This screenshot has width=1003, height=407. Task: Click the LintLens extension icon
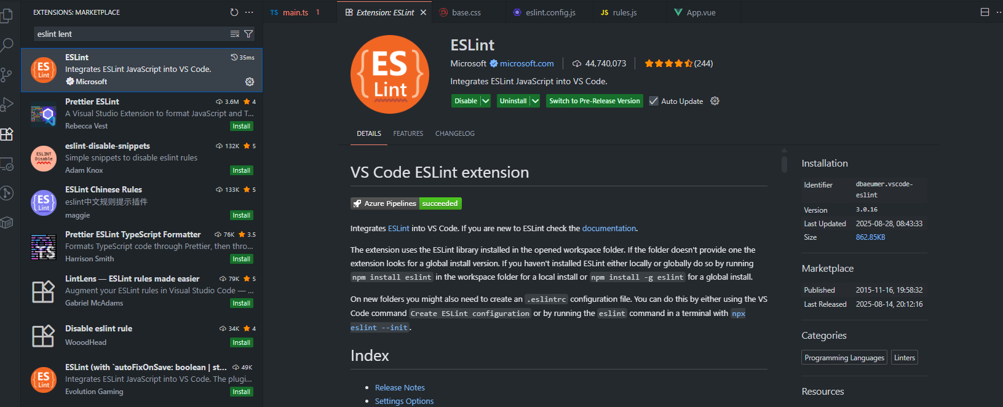[44, 291]
